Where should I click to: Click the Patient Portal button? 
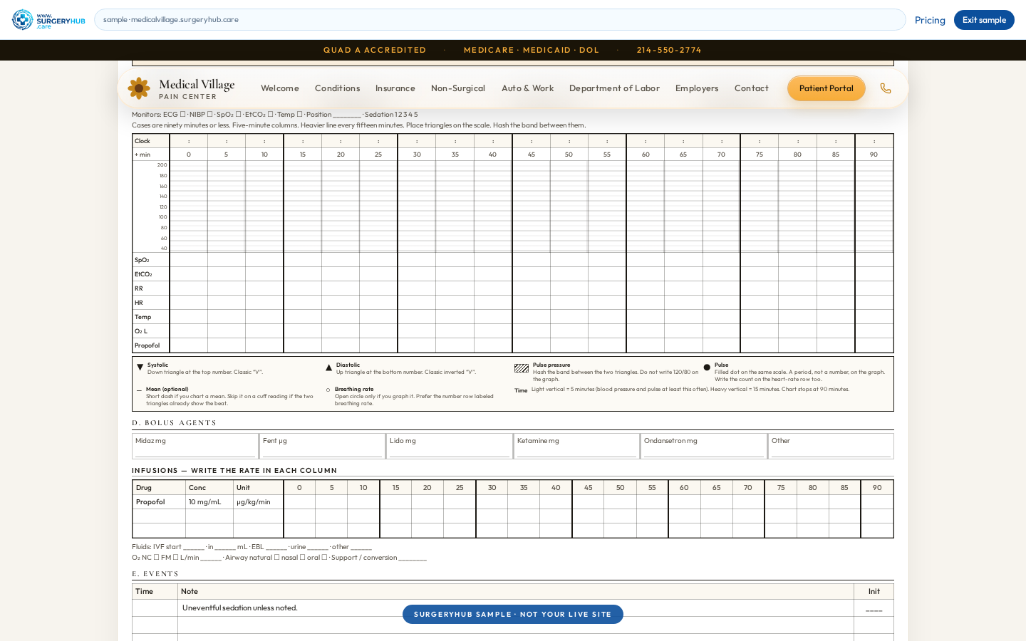click(826, 88)
